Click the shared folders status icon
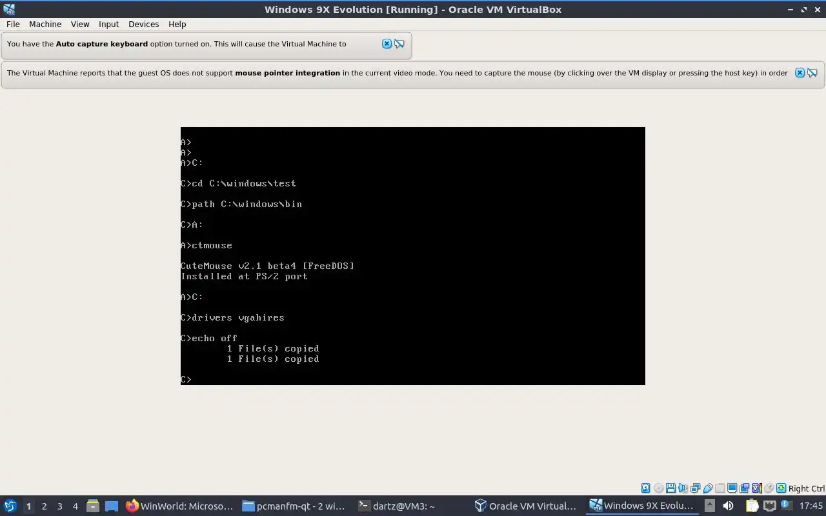Image resolution: width=826 pixels, height=516 pixels. (720, 488)
